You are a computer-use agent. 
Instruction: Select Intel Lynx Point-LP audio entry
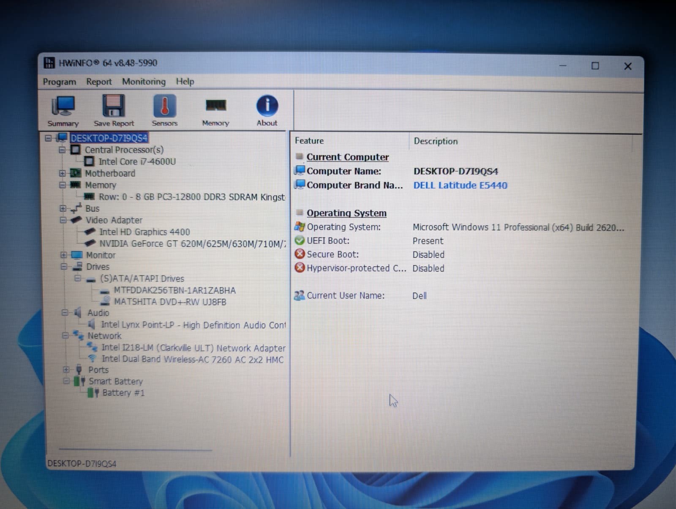[x=194, y=325]
